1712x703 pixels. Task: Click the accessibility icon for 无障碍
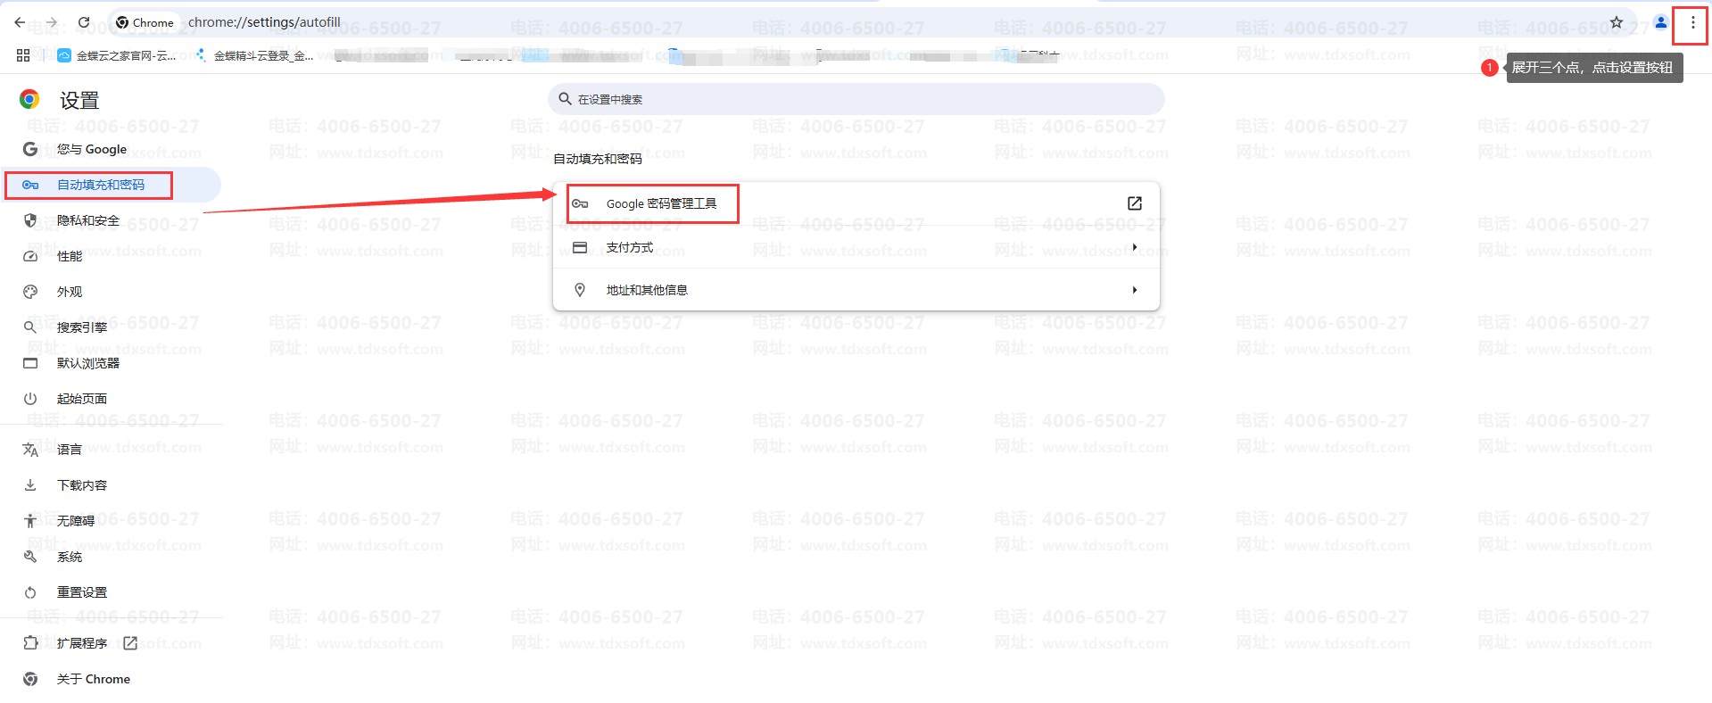coord(30,521)
